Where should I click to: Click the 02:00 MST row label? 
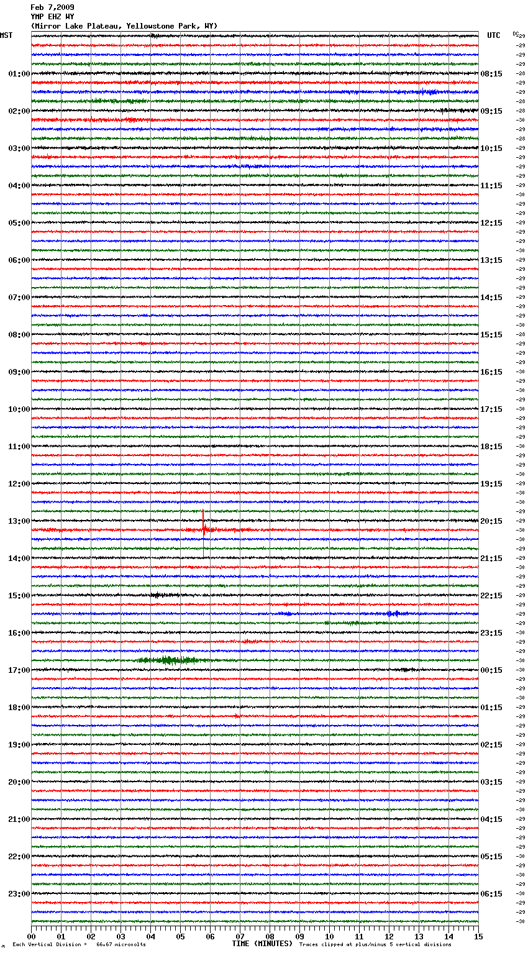click(x=19, y=111)
